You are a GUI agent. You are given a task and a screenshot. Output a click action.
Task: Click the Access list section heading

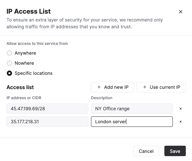tap(20, 87)
